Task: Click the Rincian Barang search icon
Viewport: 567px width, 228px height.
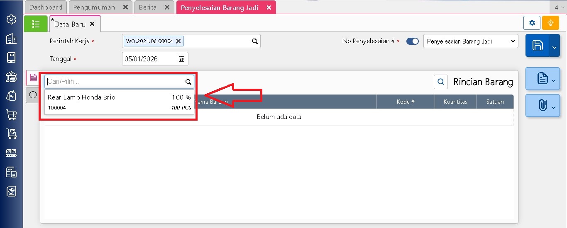Action: pyautogui.click(x=440, y=82)
